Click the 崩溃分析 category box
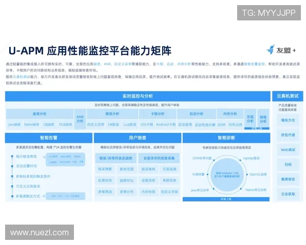306x245 pixels. click(40, 114)
